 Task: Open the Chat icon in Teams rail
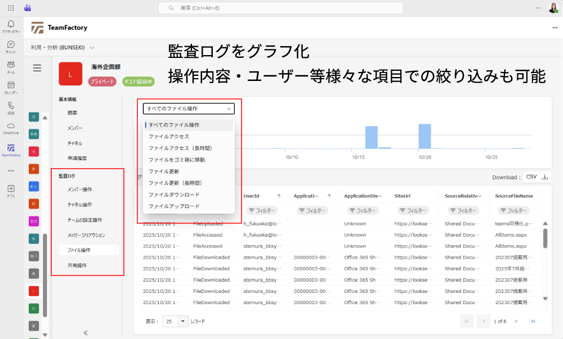pyautogui.click(x=11, y=45)
